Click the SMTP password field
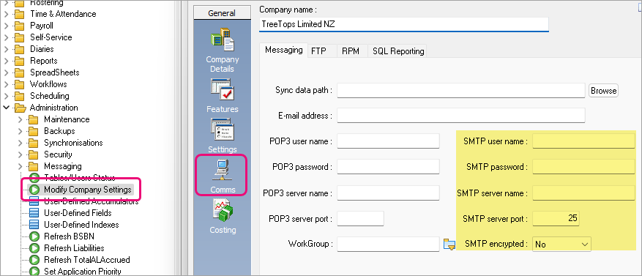Image resolution: width=642 pixels, height=276 pixels. click(583, 167)
